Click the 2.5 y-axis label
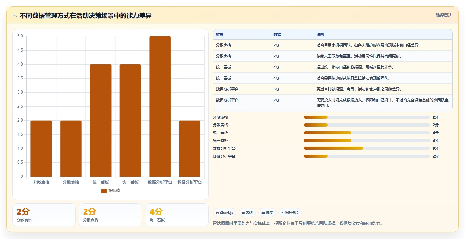The image size is (465, 239). [20, 106]
